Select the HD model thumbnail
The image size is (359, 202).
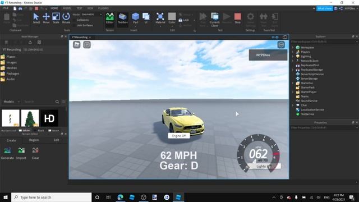[x=49, y=118]
